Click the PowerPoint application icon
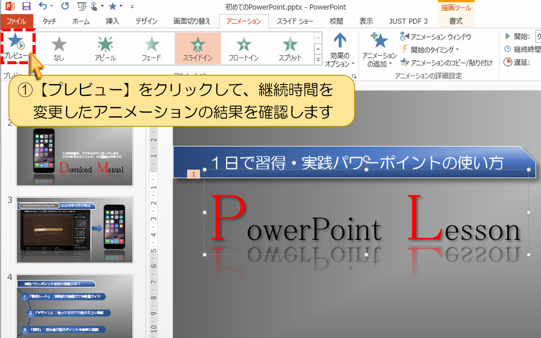Image resolution: width=541 pixels, height=338 pixels. tap(9, 6)
